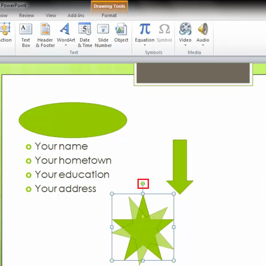Click the Symbol omega icon

pos(164,29)
